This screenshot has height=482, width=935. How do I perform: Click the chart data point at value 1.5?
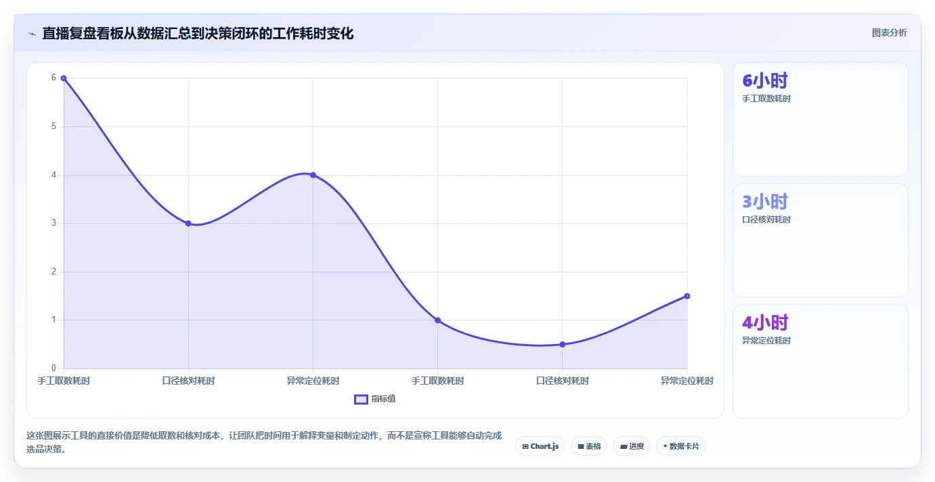(x=687, y=296)
